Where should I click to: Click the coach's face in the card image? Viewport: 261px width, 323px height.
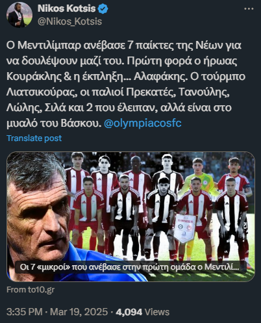pyautogui.click(x=38, y=216)
